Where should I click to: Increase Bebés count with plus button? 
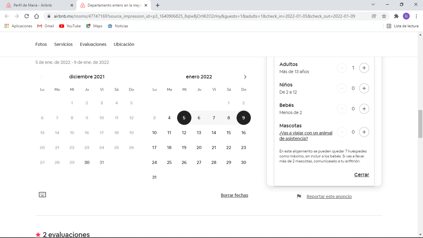click(x=364, y=109)
